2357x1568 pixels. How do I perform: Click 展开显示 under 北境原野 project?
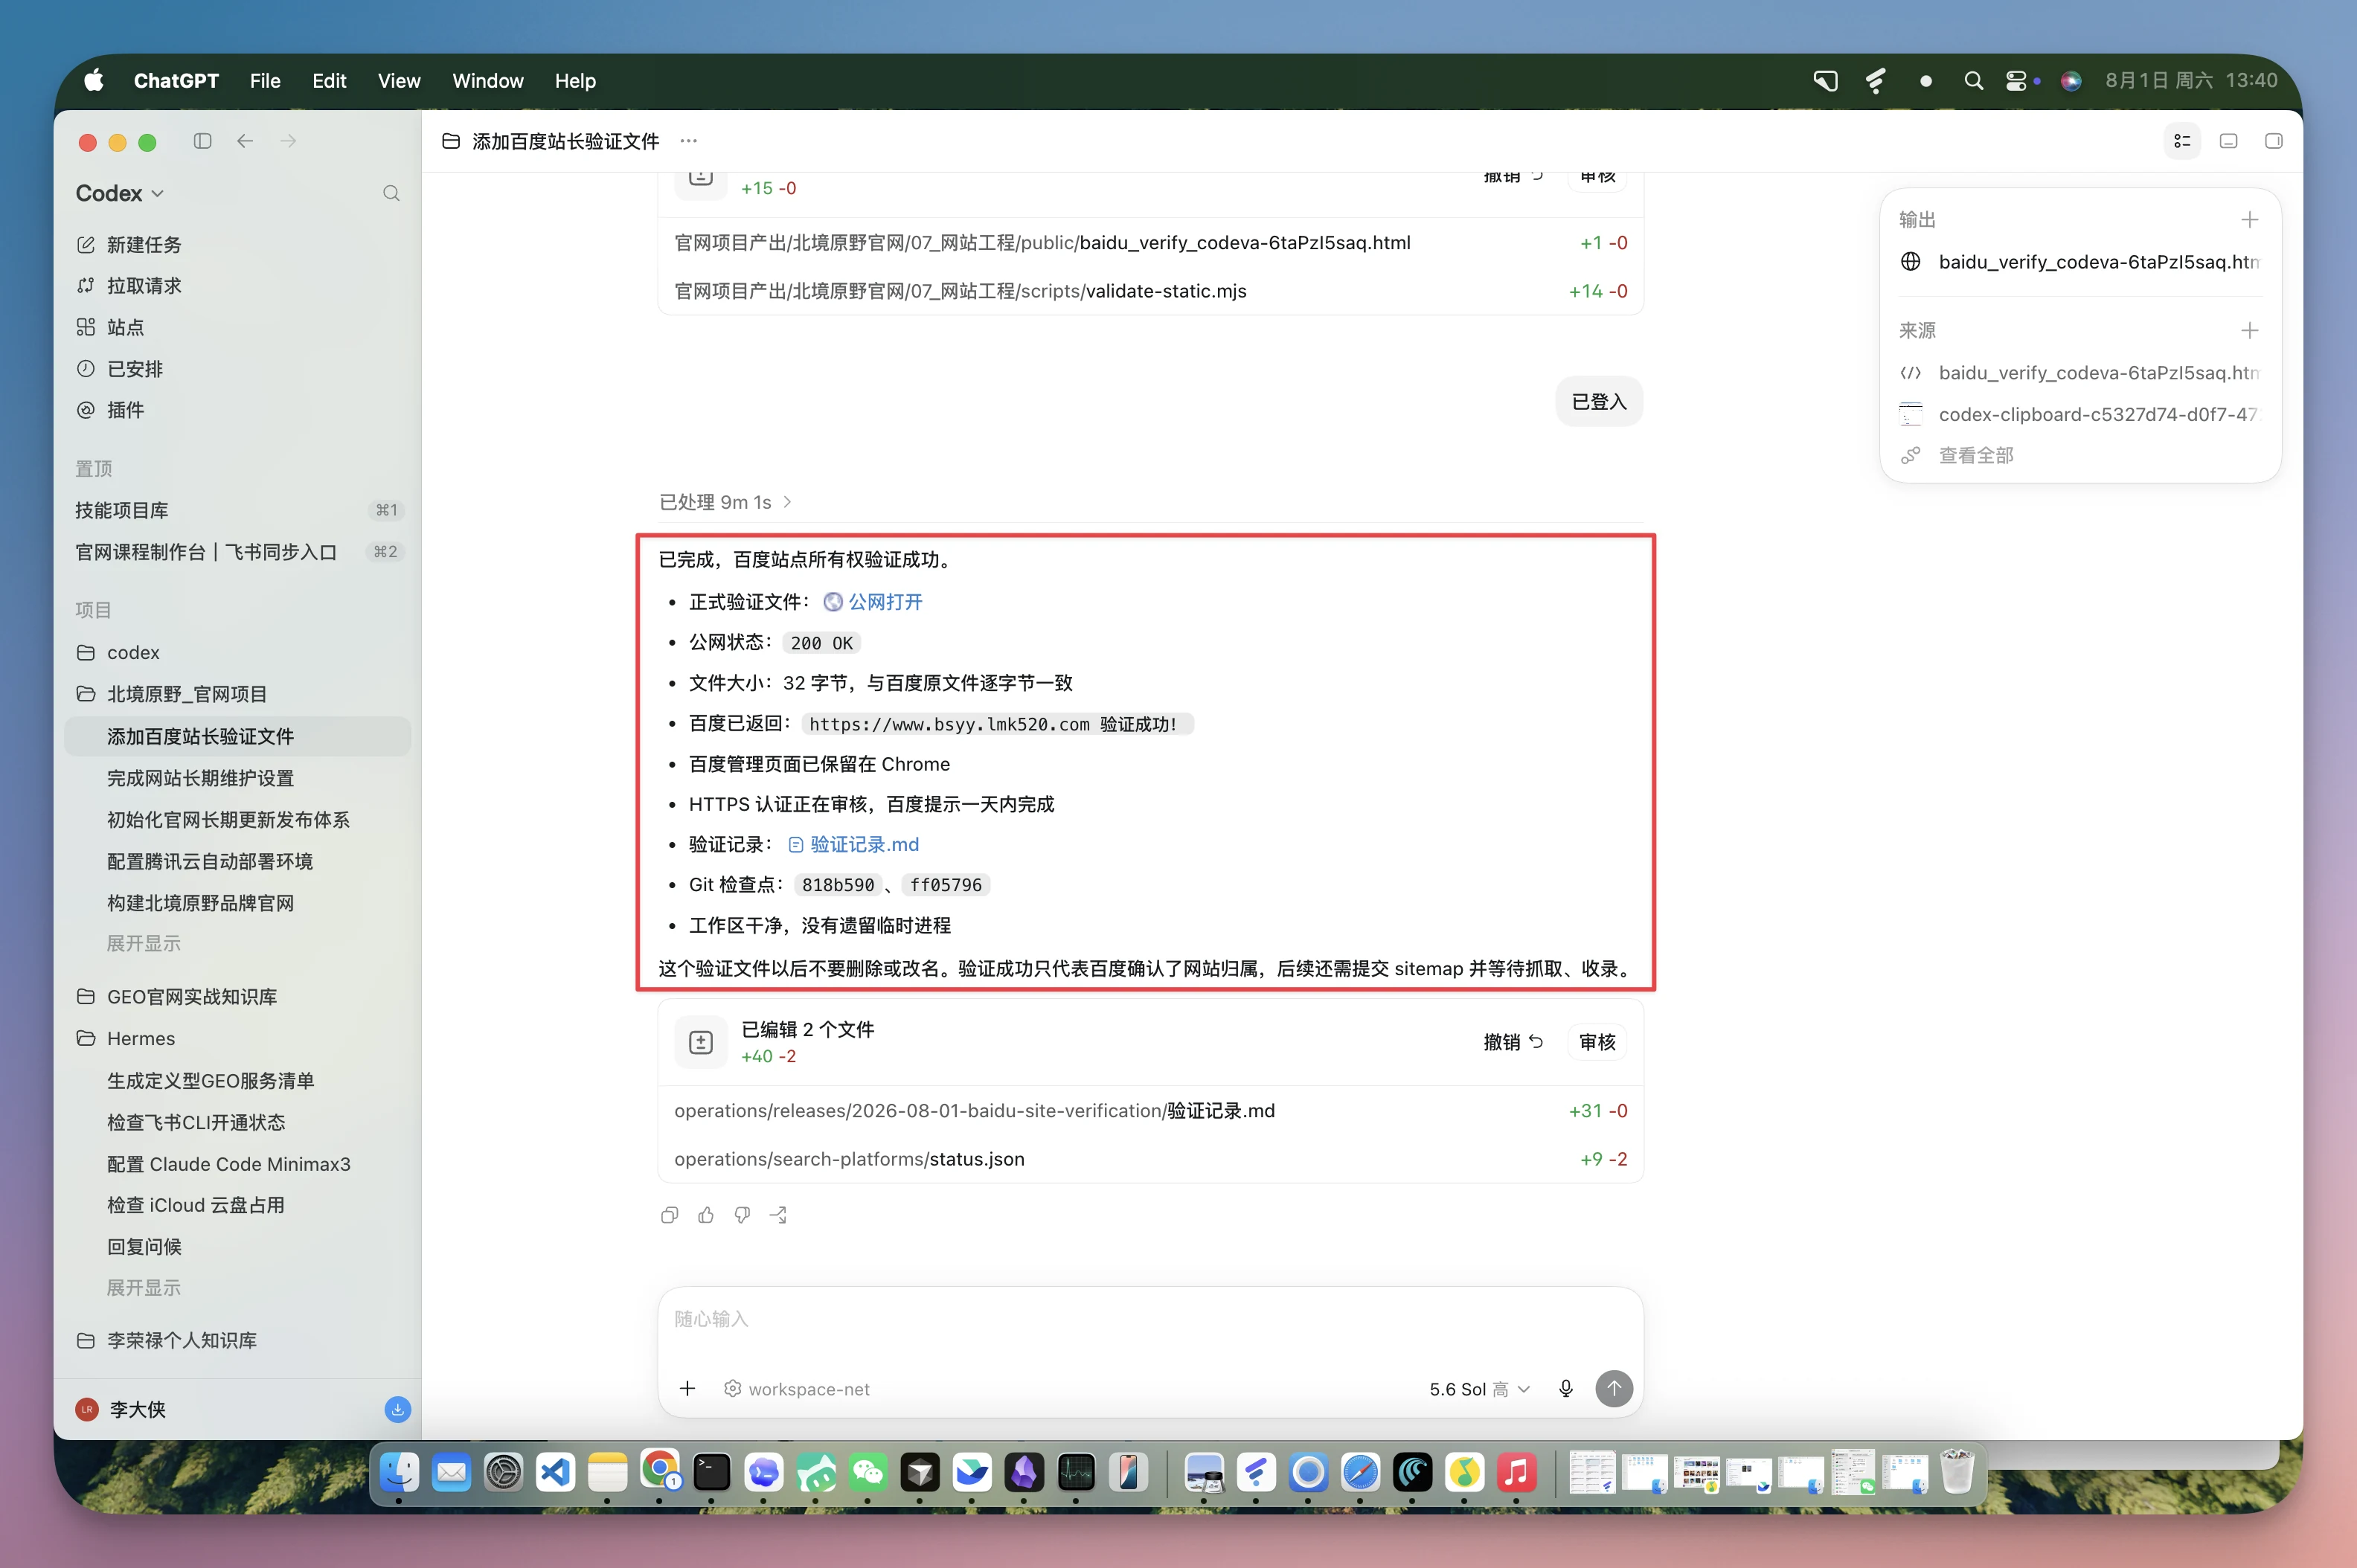(143, 943)
